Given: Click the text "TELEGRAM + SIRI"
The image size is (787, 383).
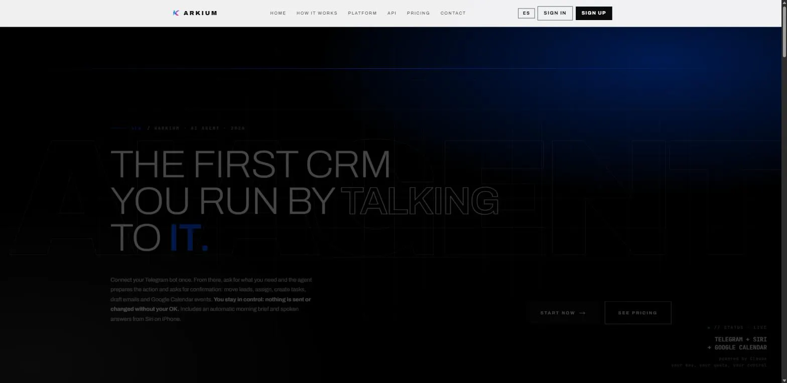Looking at the screenshot, I should [x=741, y=339].
